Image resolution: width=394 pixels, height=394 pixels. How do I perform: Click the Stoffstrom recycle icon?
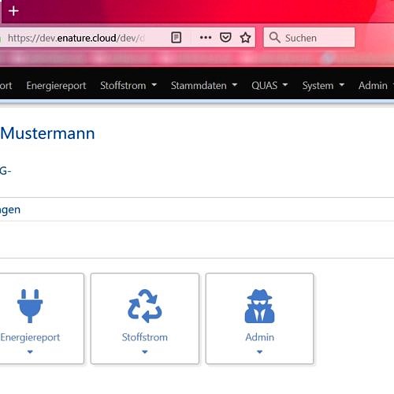(x=145, y=306)
